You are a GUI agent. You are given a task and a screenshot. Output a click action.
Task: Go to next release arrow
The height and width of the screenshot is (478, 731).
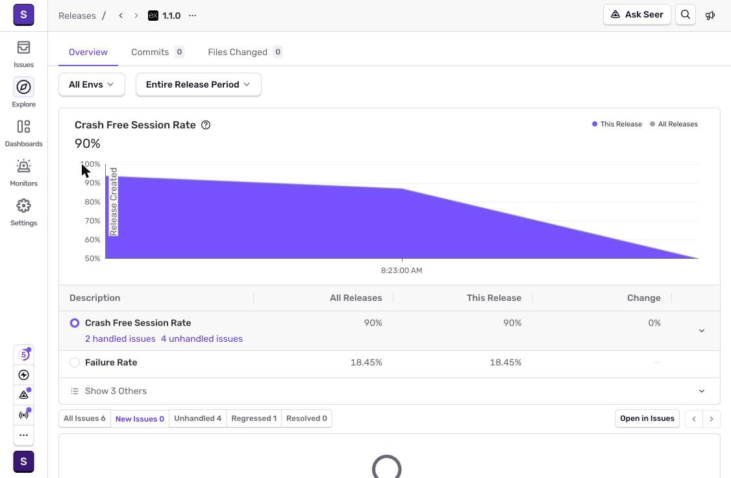point(136,16)
